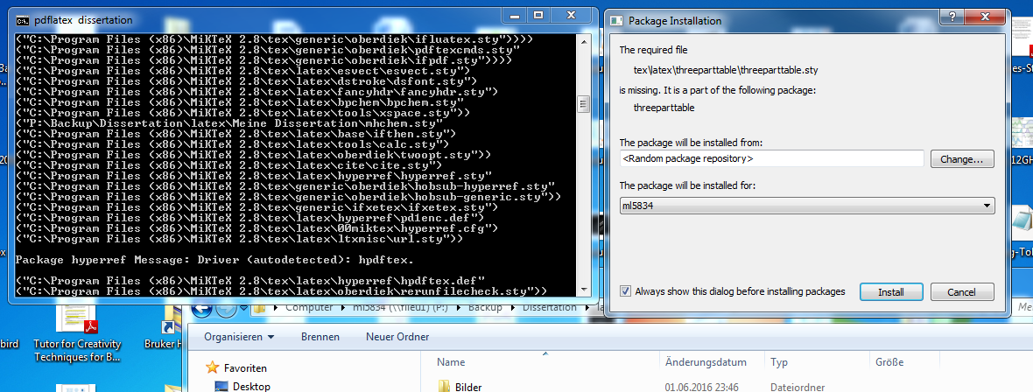1033x392 pixels.
Task: Click the Favoriten star icon
Action: click(x=212, y=367)
